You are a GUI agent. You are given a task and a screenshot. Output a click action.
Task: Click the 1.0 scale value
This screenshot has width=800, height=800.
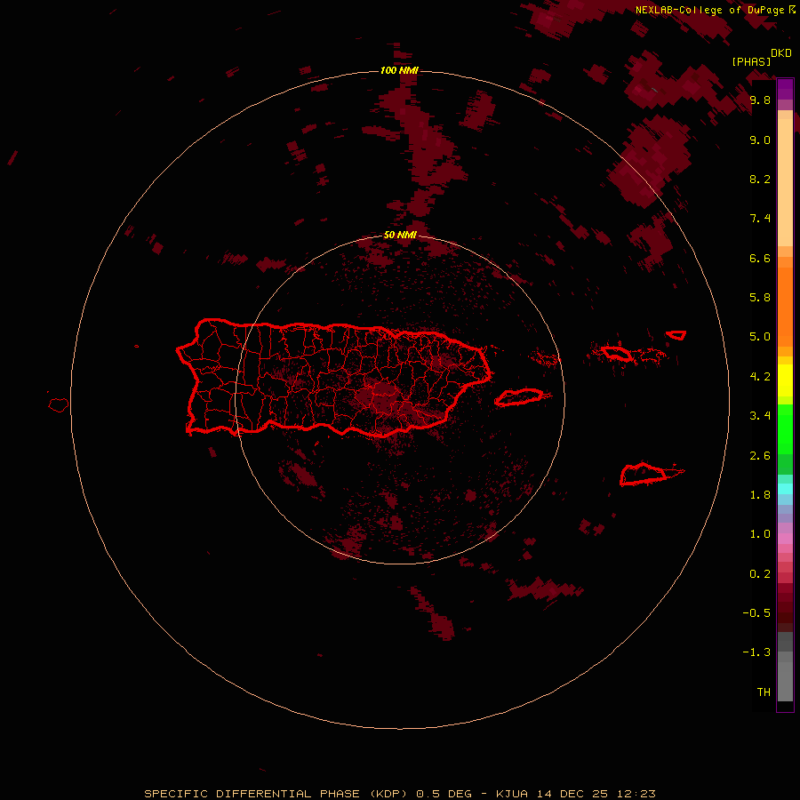click(x=760, y=534)
